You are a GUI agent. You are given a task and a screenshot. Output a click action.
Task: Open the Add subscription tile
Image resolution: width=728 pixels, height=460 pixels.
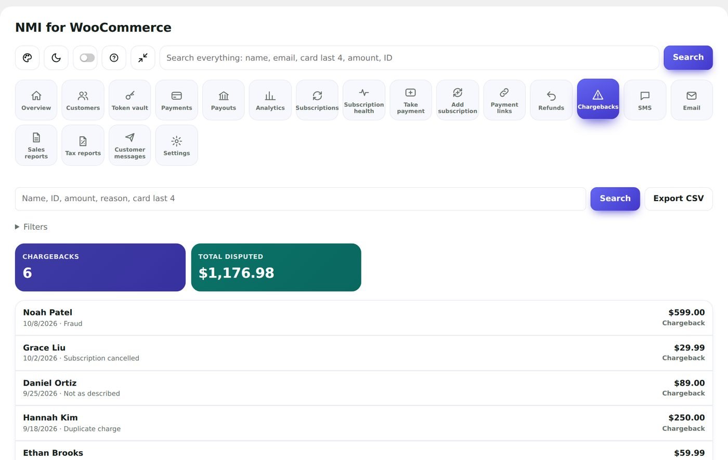point(458,100)
